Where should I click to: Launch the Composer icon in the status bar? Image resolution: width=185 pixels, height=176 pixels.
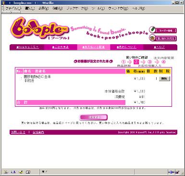pos(21,172)
